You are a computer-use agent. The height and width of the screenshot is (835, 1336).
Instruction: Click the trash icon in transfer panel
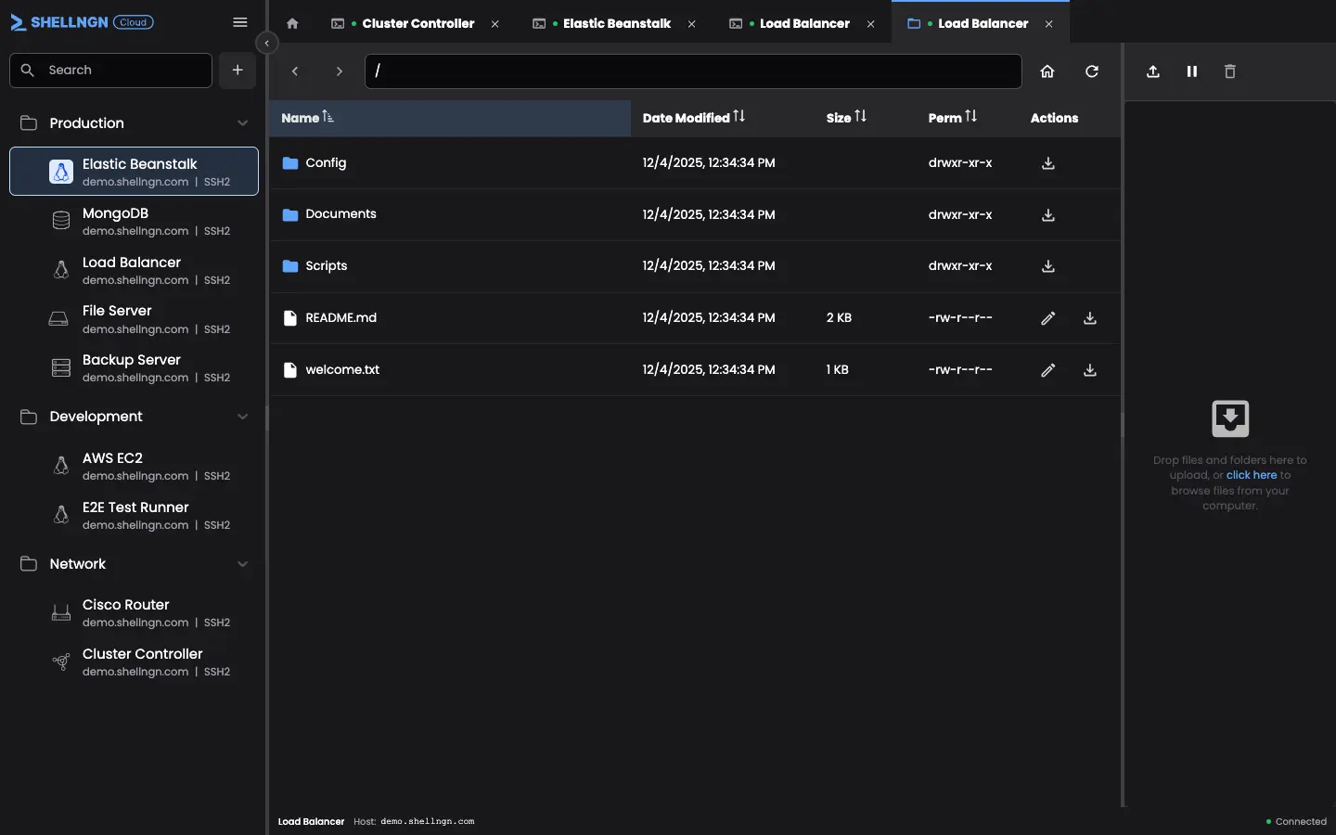point(1230,71)
